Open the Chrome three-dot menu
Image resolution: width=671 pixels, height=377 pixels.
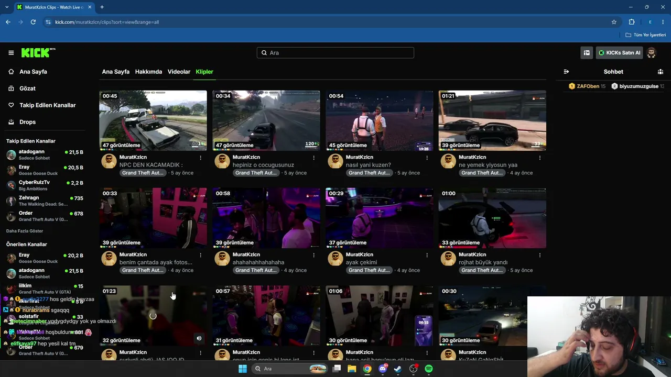[x=663, y=22]
